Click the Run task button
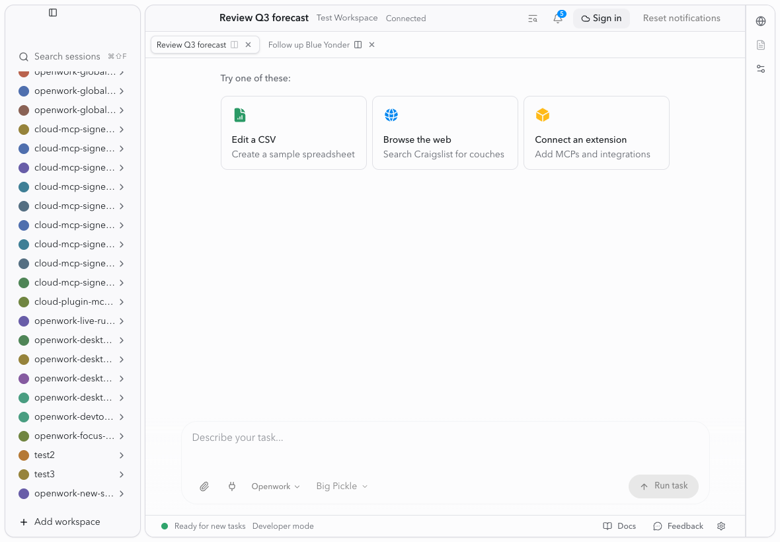Viewport: 780px width, 542px height. pos(663,486)
